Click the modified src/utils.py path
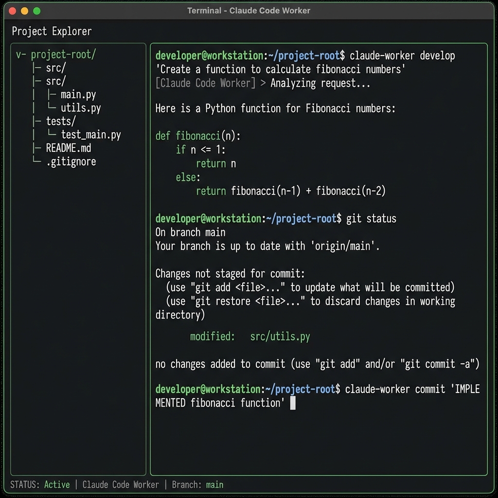The height and width of the screenshot is (498, 498). (x=280, y=337)
